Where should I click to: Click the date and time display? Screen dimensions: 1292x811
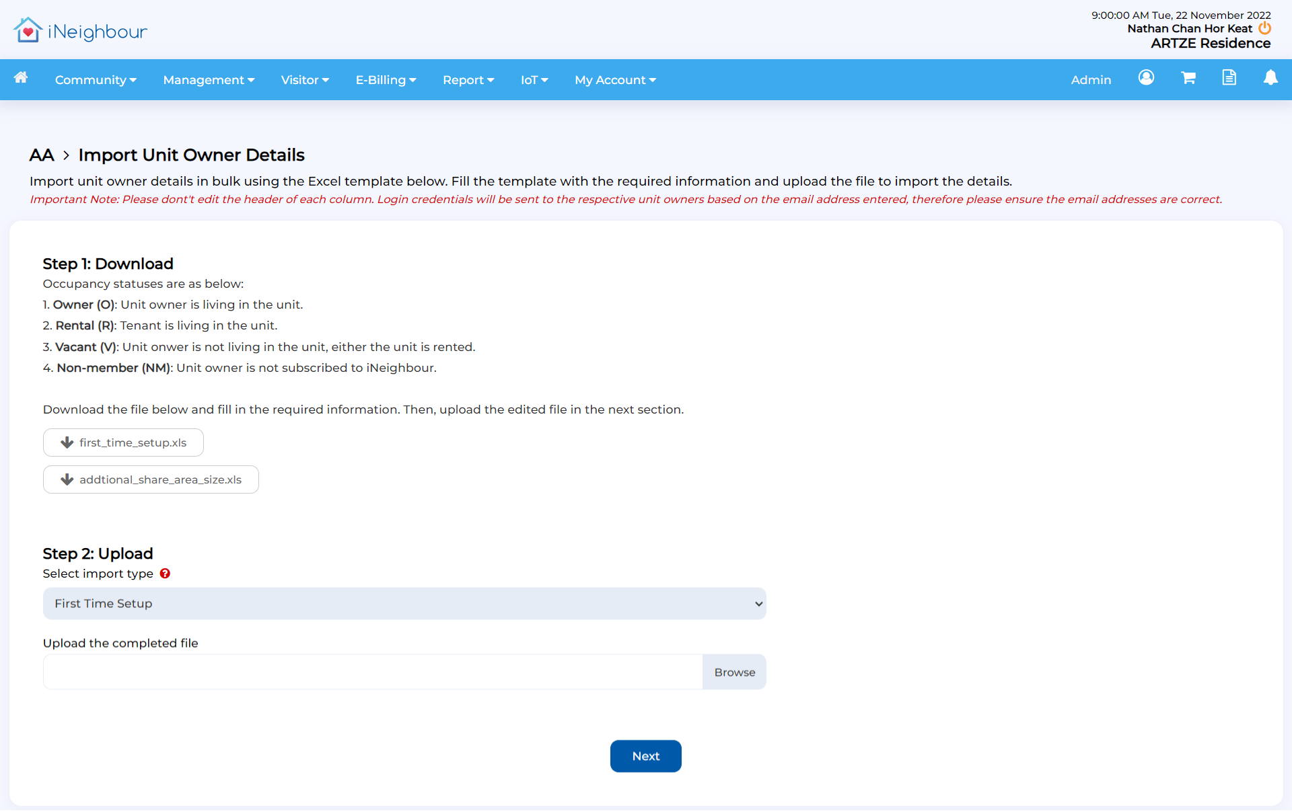[1181, 15]
